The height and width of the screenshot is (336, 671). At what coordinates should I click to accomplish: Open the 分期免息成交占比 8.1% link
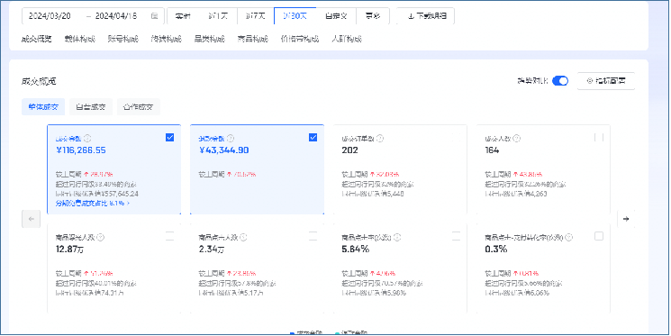tap(93, 204)
